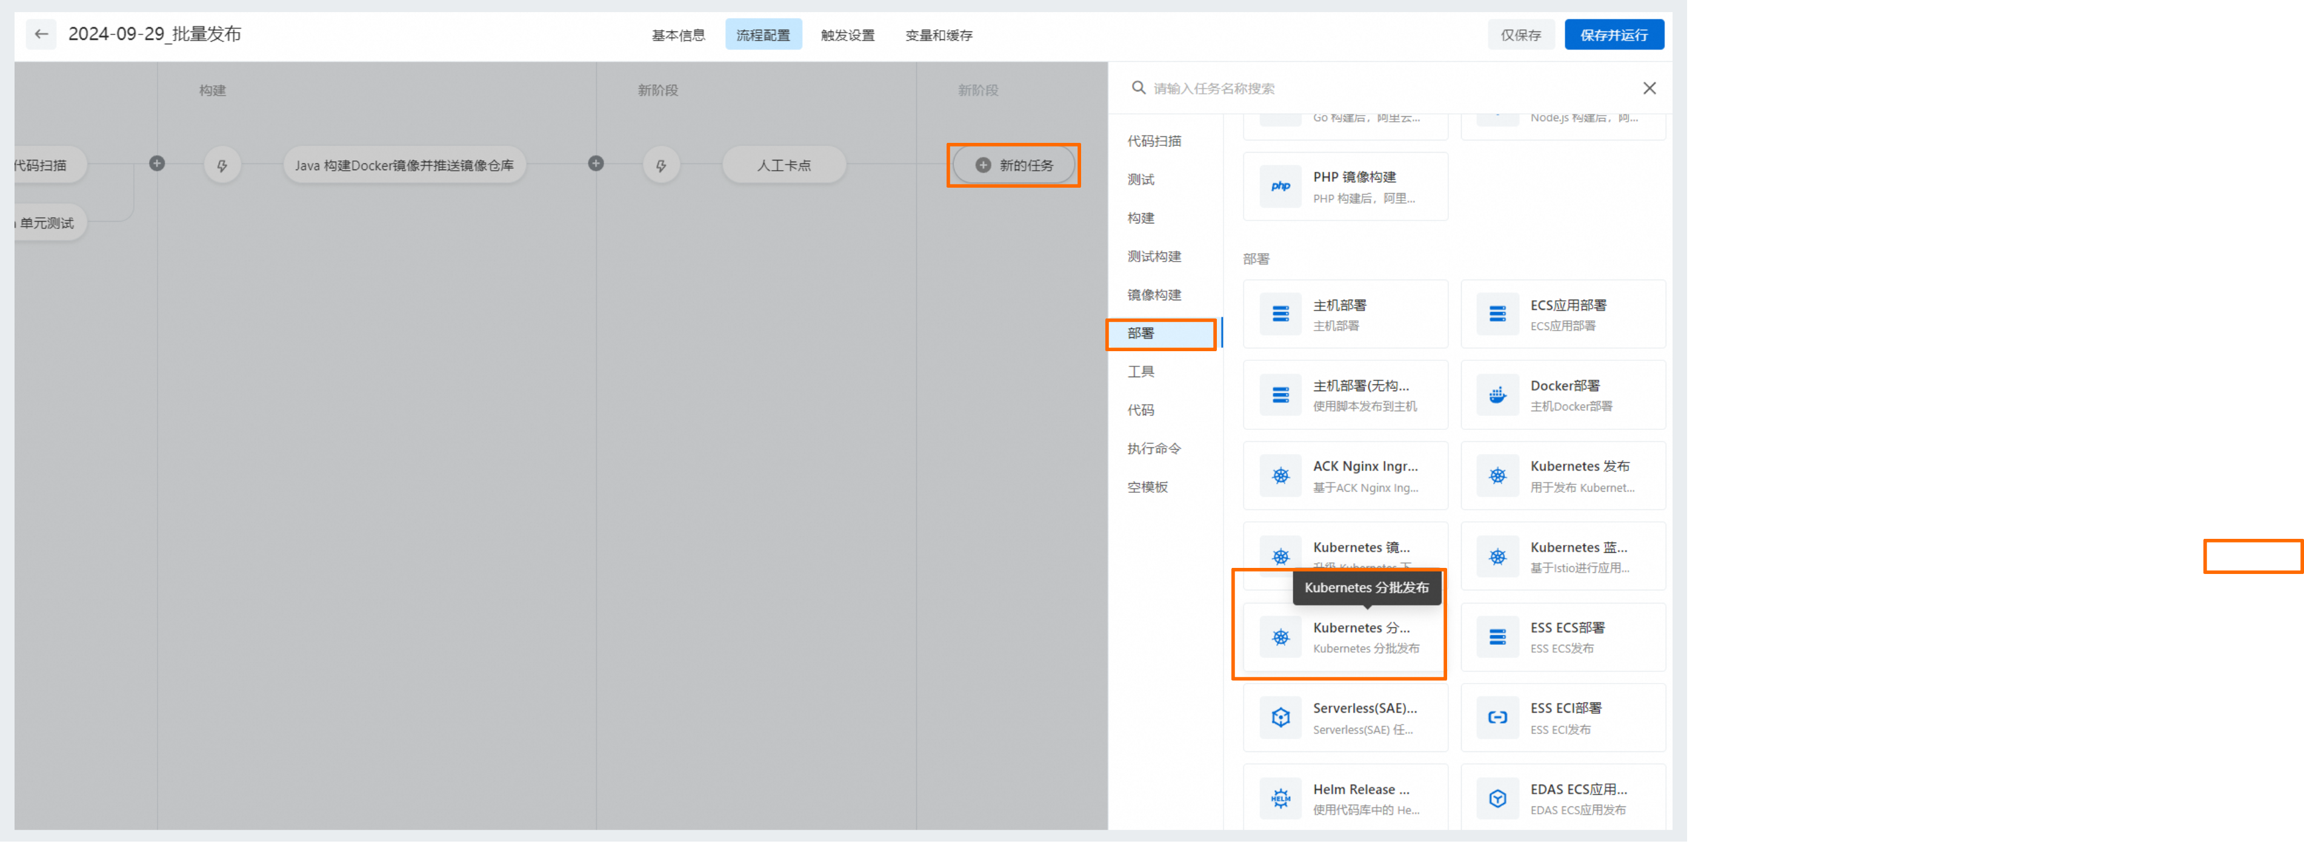
Task: Open the 人工卡点 pipeline node
Action: 784,165
